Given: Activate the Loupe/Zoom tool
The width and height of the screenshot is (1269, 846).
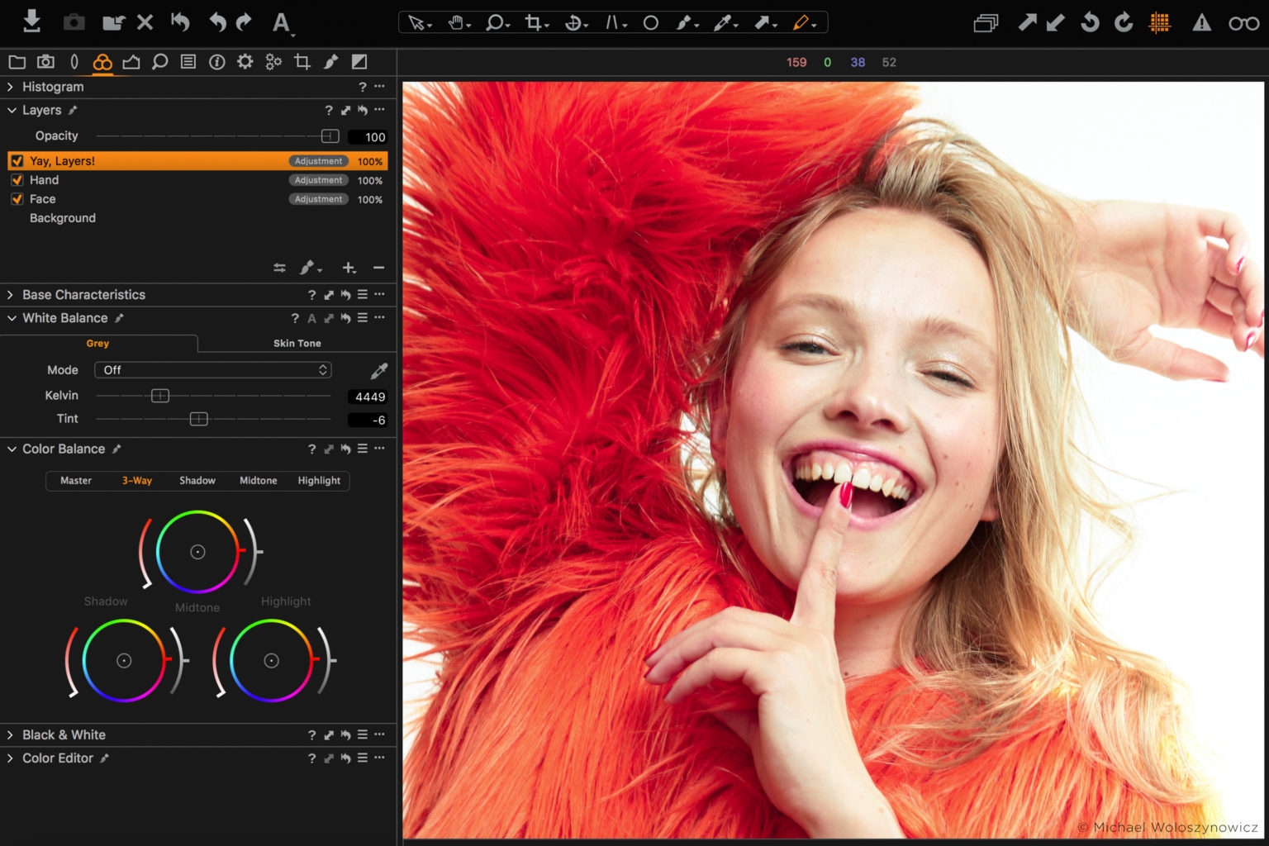Looking at the screenshot, I should 494,22.
